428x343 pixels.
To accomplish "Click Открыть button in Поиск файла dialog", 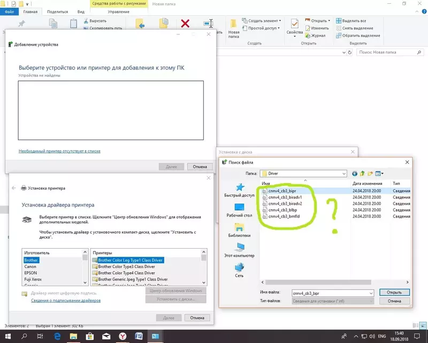I will pyautogui.click(x=394, y=293).
